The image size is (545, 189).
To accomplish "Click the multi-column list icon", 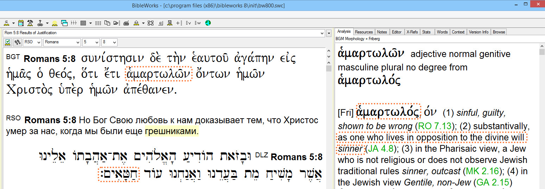I will 98,23.
